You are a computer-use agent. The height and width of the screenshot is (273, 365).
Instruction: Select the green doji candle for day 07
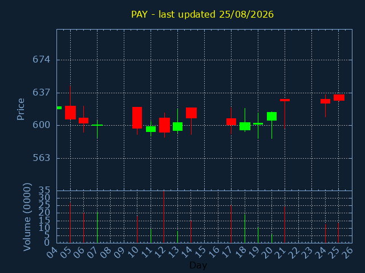[98, 125]
